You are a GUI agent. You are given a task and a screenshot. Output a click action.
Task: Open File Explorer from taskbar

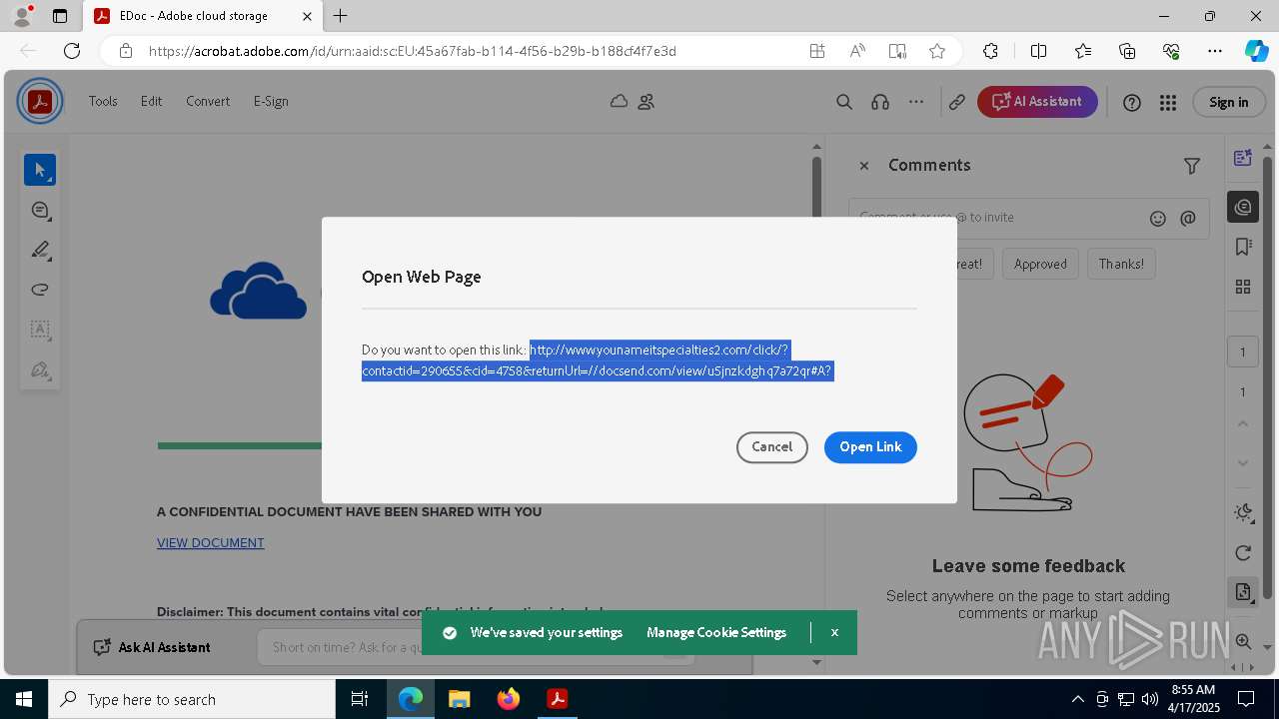[x=459, y=699]
